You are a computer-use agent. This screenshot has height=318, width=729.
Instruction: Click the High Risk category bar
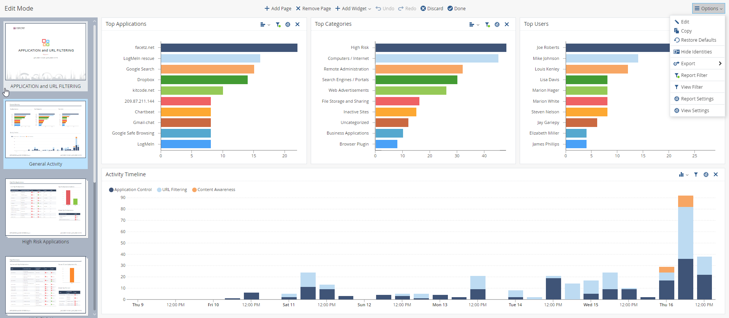441,48
